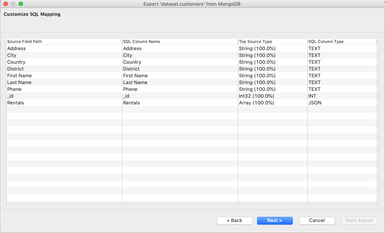This screenshot has width=385, height=233.
Task: Change the TEXT type for First Name
Action: point(342,75)
